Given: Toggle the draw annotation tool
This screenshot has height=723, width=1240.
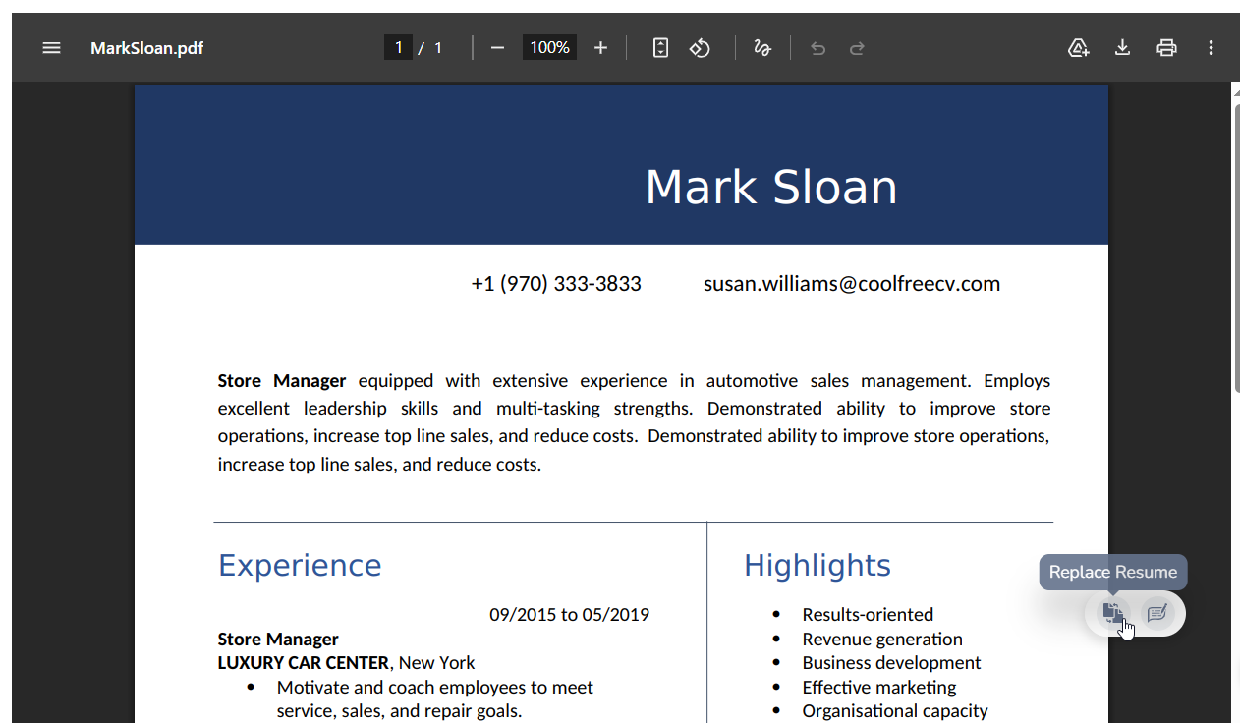Looking at the screenshot, I should (x=762, y=48).
